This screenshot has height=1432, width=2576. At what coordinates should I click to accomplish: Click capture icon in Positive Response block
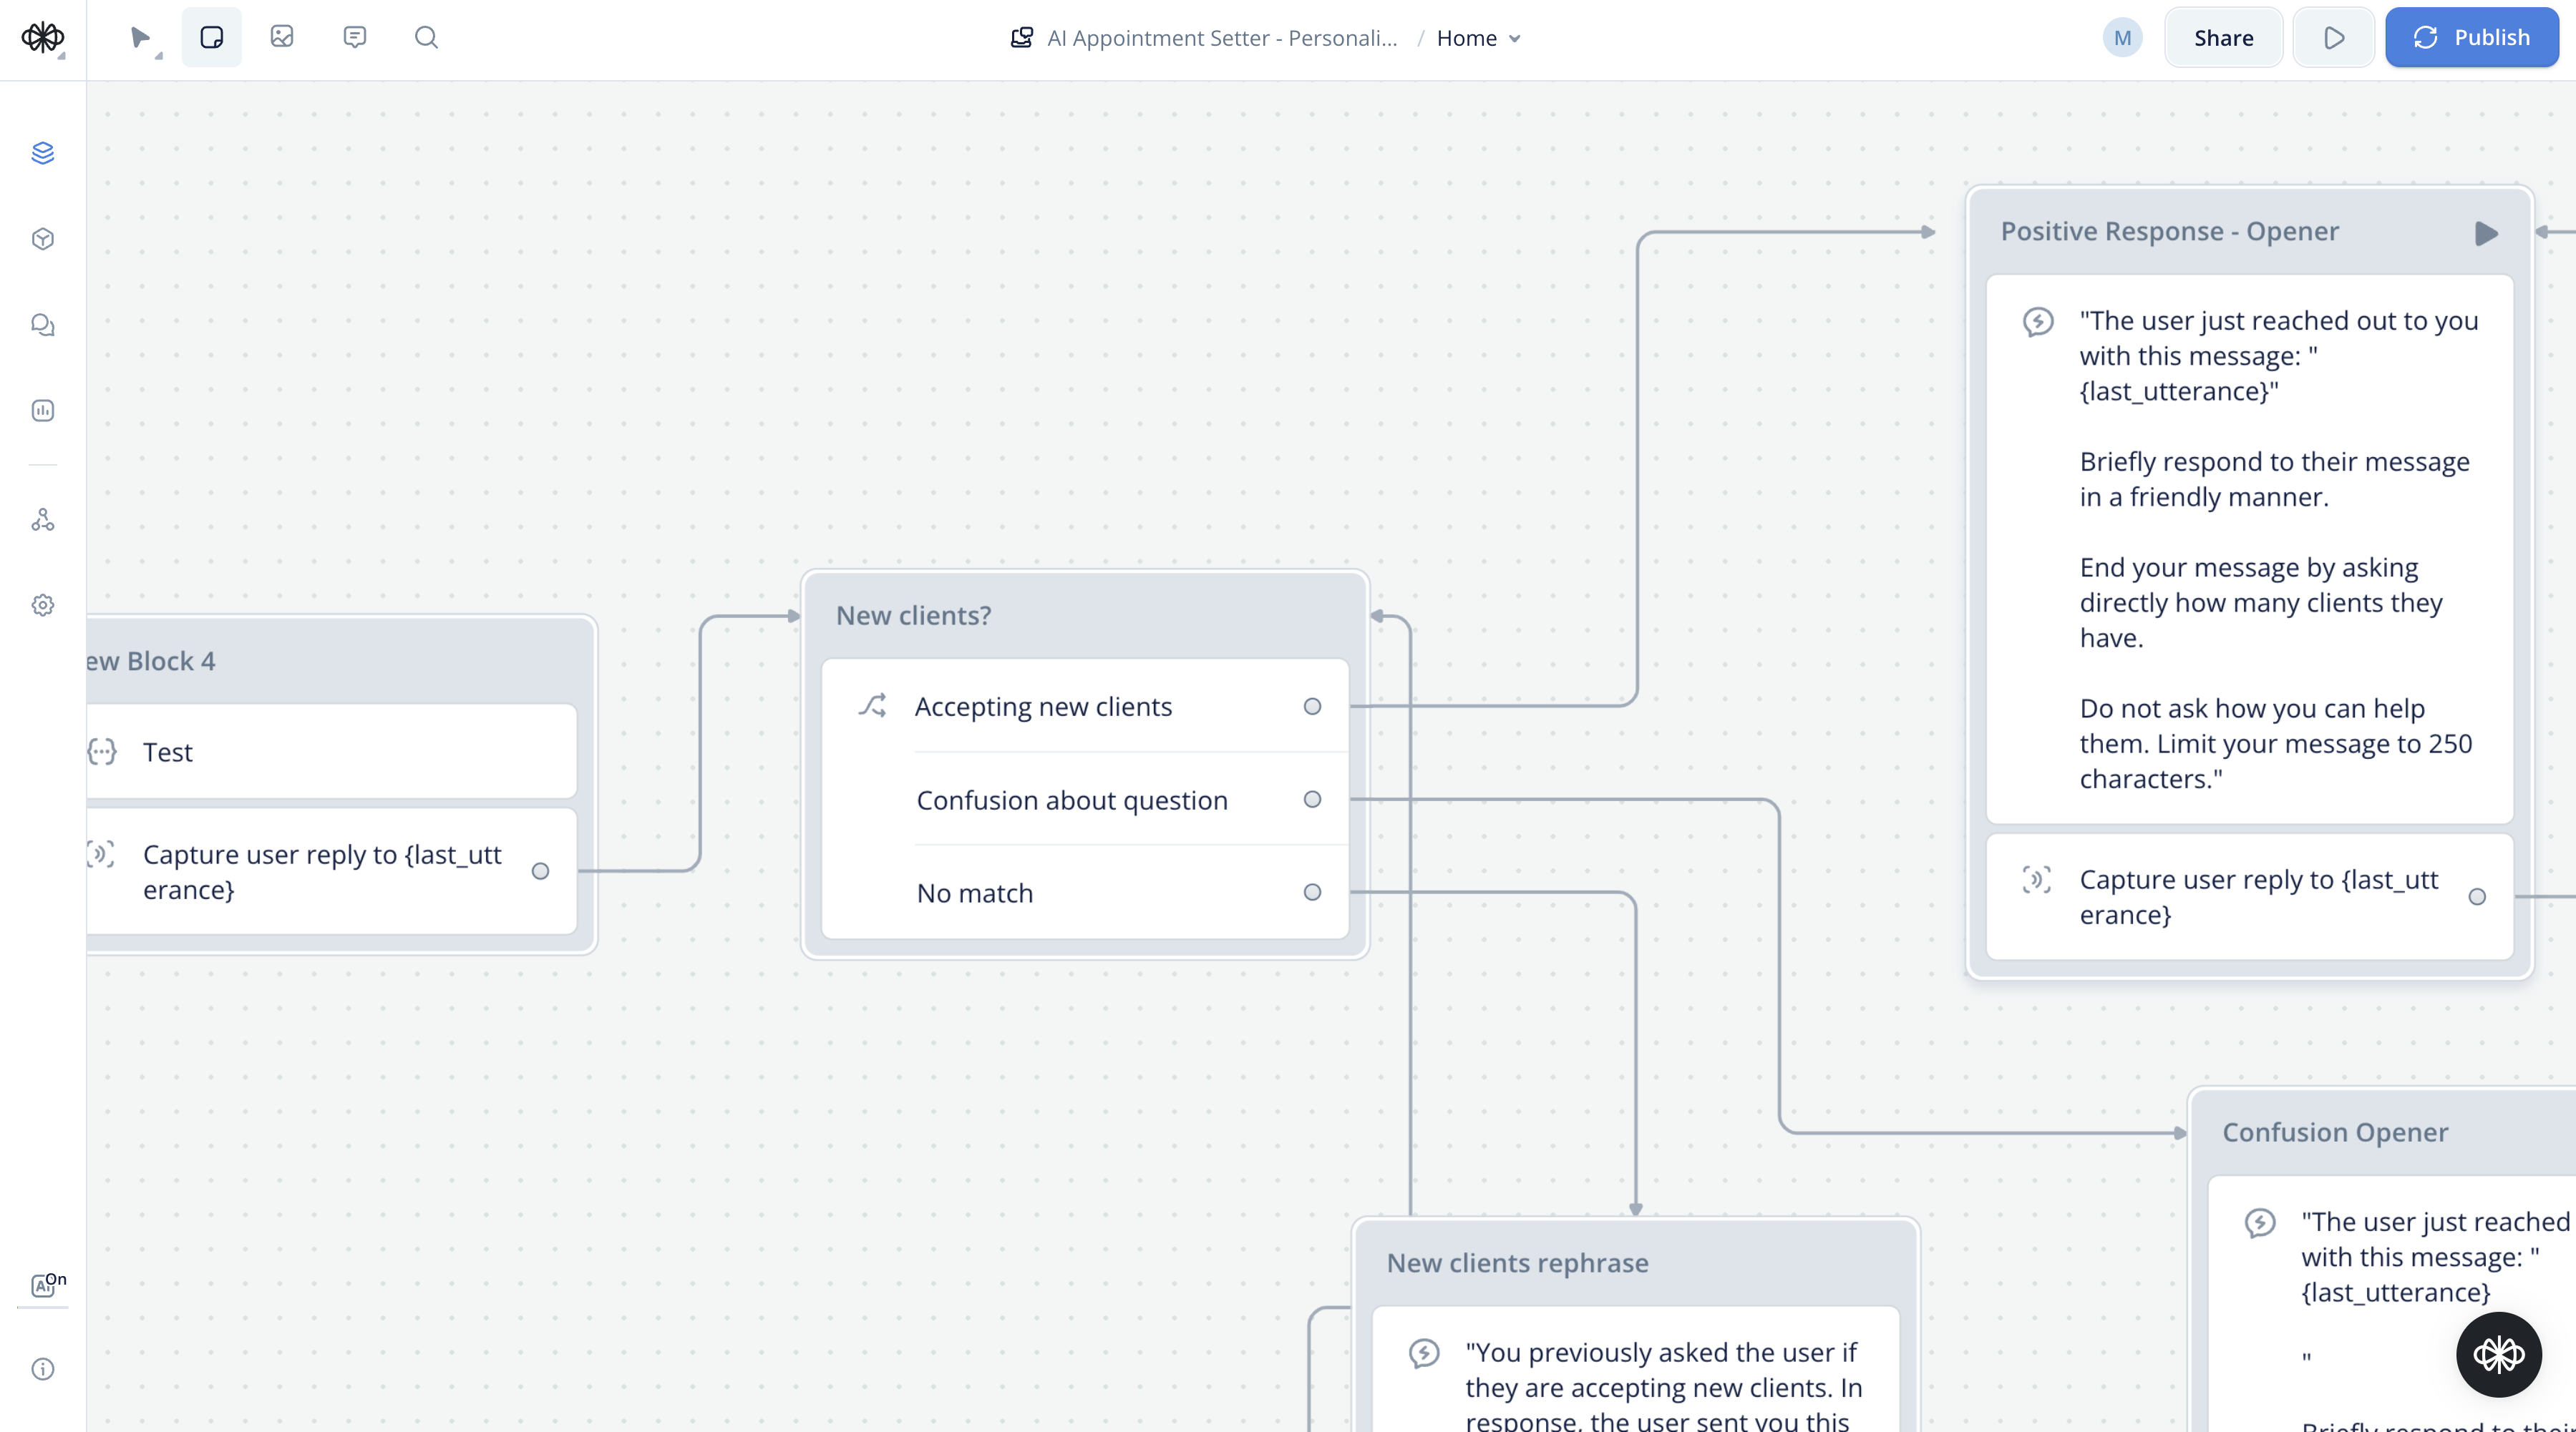2036,879
